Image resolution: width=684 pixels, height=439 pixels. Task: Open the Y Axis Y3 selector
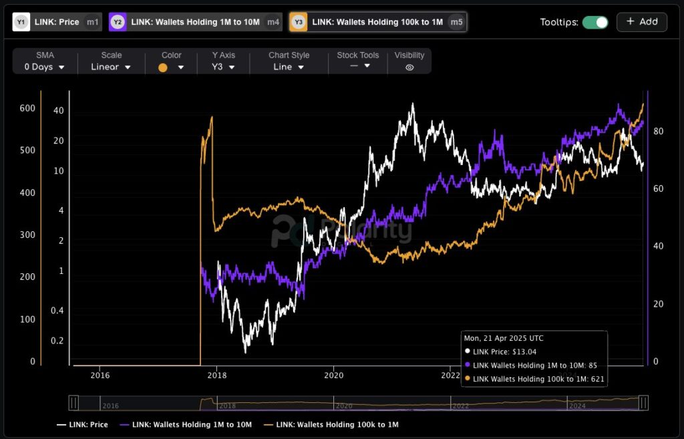click(223, 67)
